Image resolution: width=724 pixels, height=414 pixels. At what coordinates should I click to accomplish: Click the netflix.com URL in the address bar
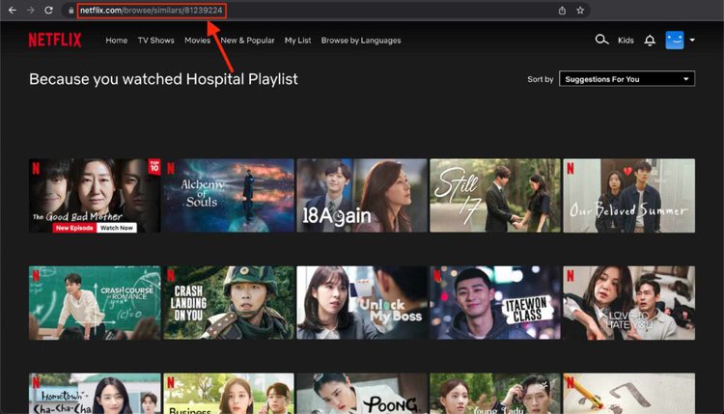point(152,11)
